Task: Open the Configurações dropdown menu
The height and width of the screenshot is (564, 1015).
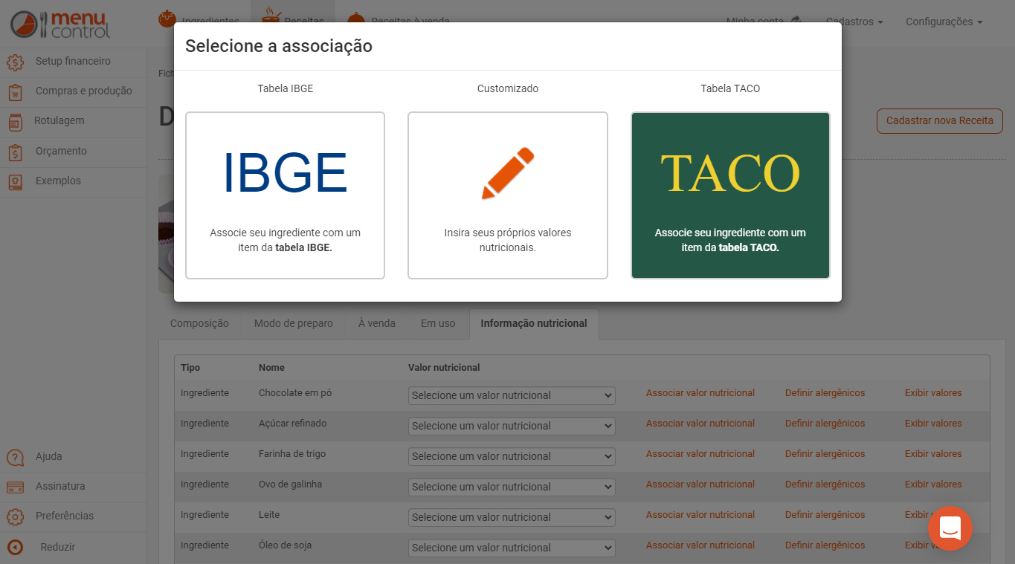Action: (x=944, y=22)
